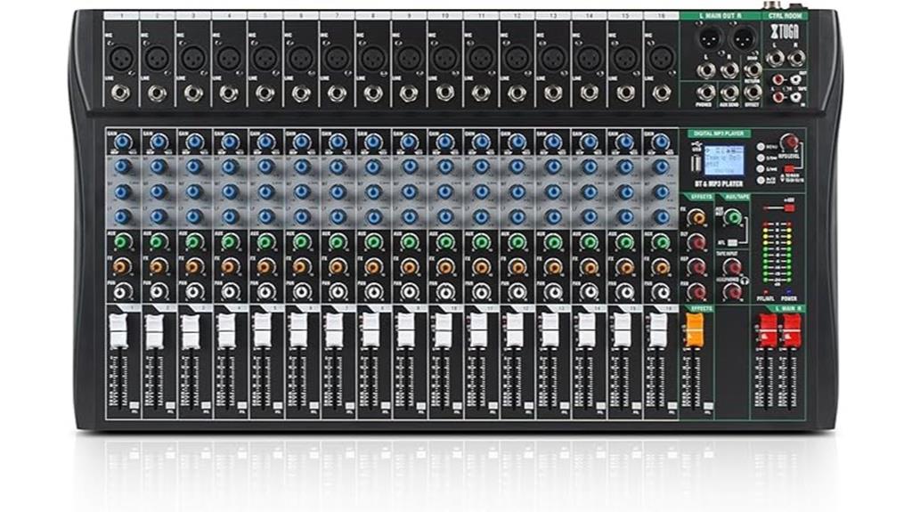Click the channel 1 white fader cap

[118, 331]
